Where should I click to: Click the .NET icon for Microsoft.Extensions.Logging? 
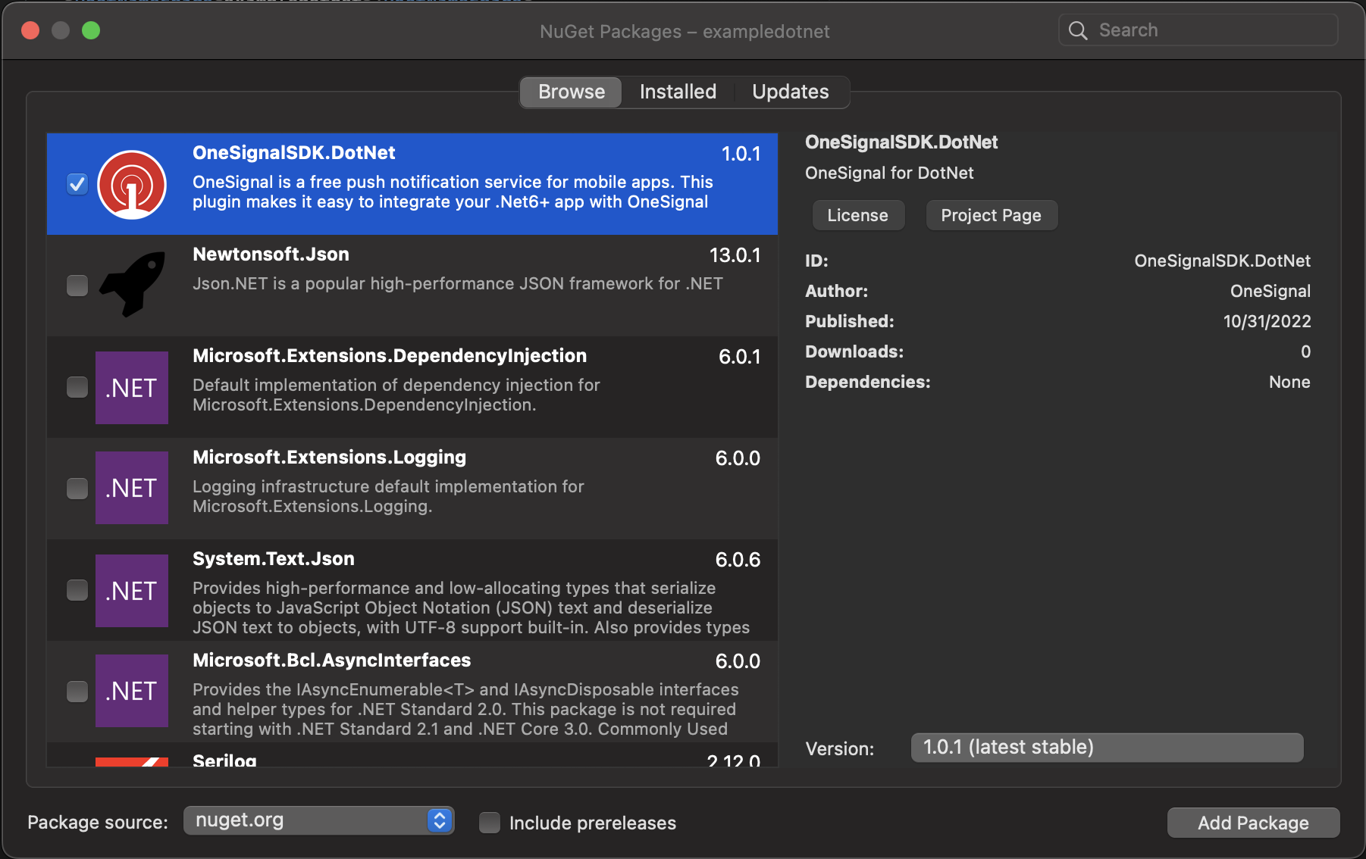coord(132,488)
